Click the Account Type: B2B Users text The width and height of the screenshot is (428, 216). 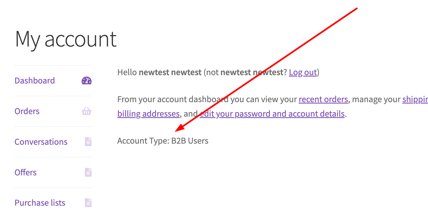[163, 141]
